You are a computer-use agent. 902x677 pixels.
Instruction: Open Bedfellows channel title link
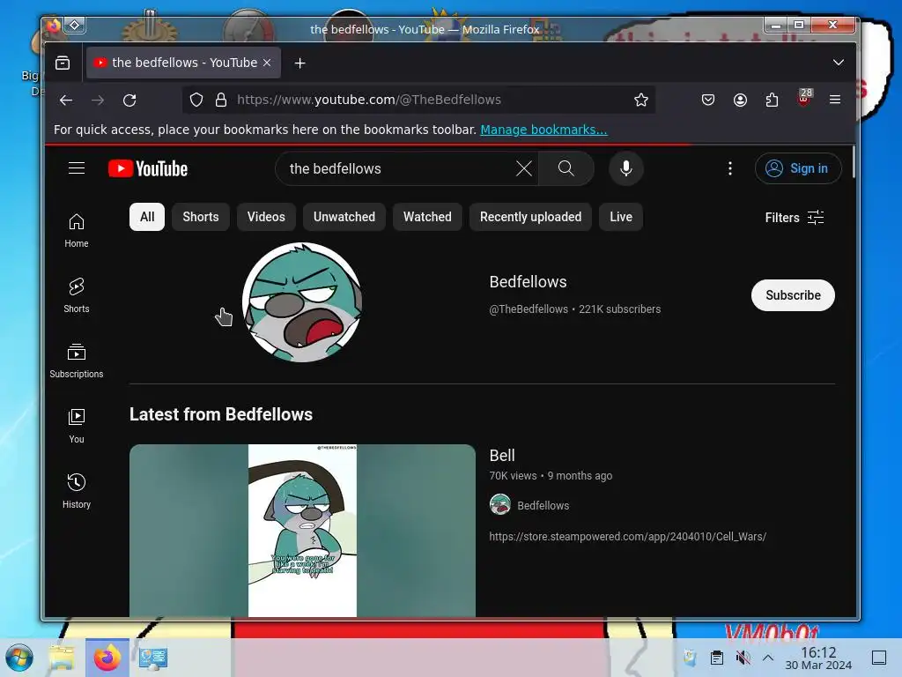(528, 281)
